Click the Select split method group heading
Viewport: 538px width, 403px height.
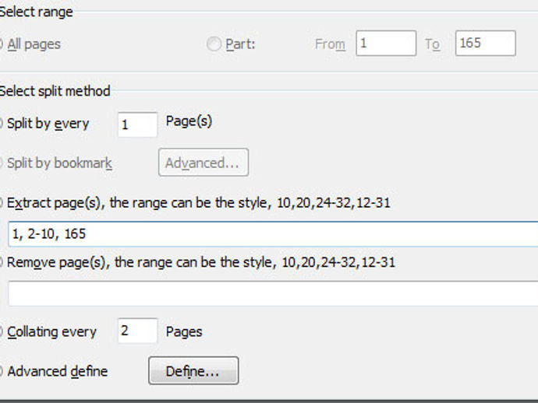coord(55,91)
